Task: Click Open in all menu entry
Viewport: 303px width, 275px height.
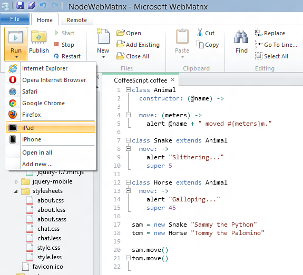Action: click(51, 152)
